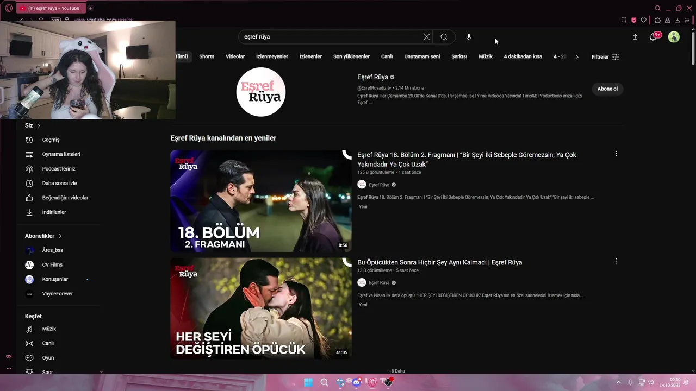The height and width of the screenshot is (391, 696).
Task: Show next filter chips arrow
Action: coord(577,56)
